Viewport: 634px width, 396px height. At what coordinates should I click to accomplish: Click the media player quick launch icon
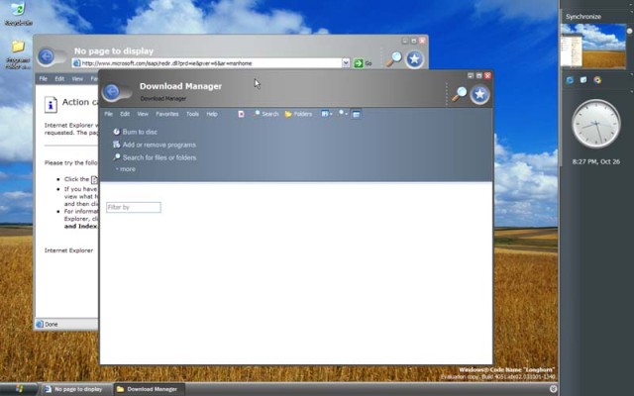[x=597, y=80]
